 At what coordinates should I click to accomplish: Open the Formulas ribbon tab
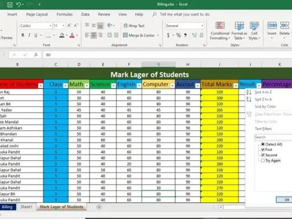pyautogui.click(x=65, y=14)
